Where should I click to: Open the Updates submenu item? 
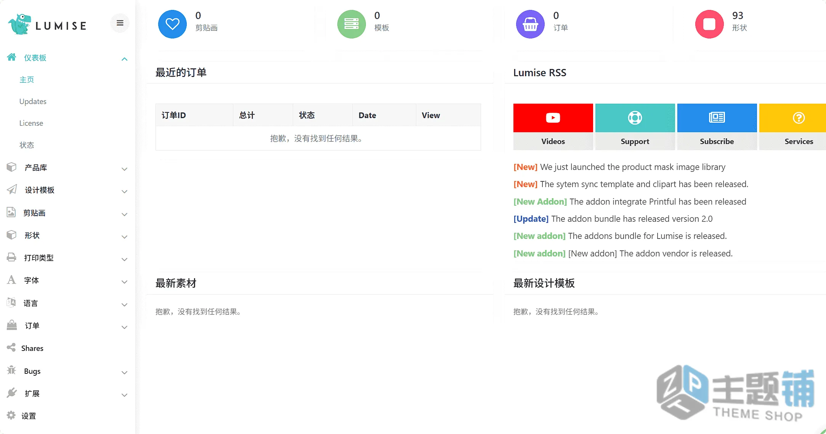click(x=33, y=101)
